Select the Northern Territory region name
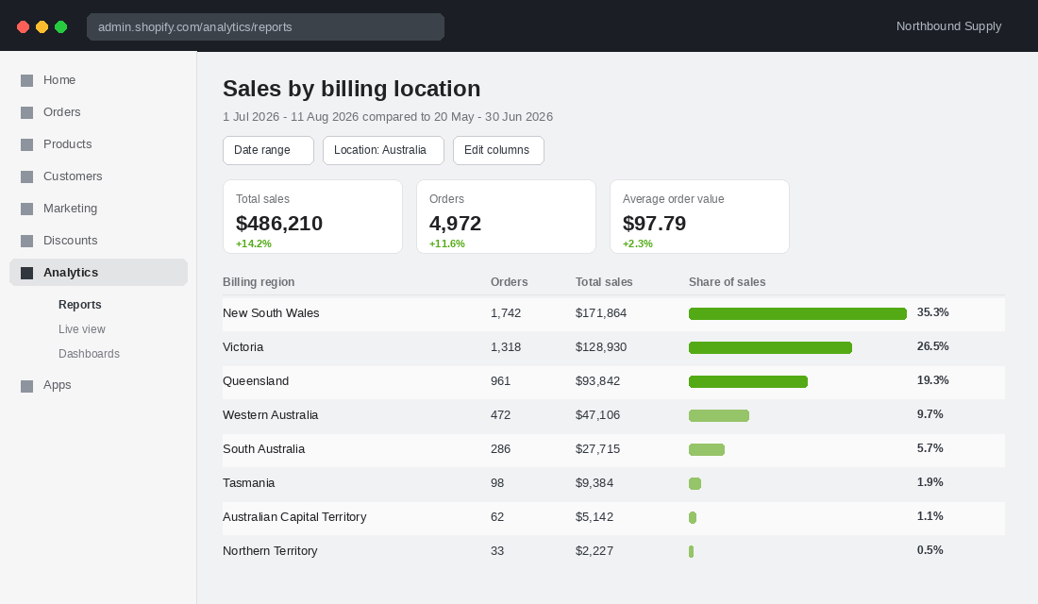The image size is (1038, 604). (x=270, y=551)
